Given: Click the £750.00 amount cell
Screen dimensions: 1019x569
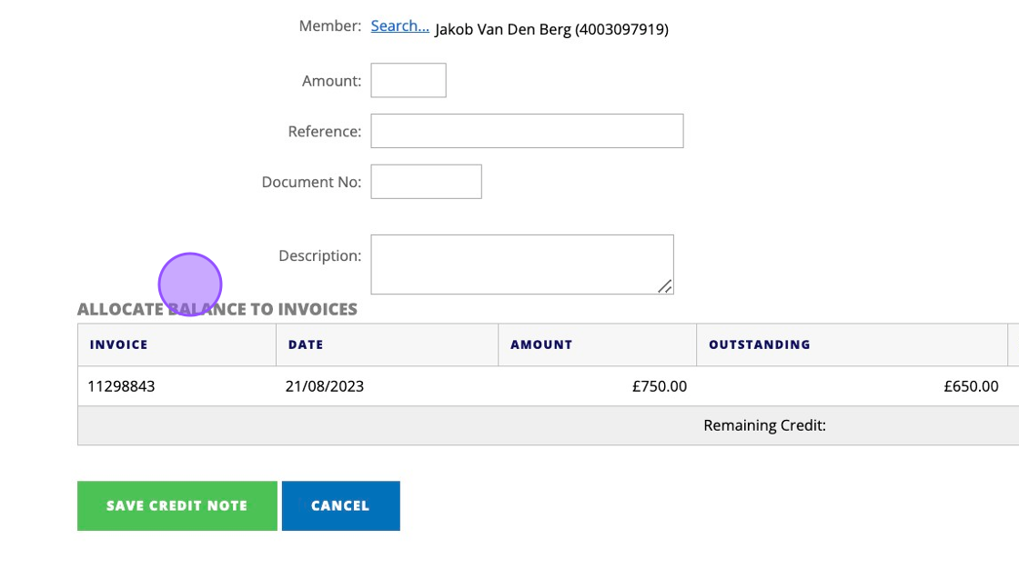Looking at the screenshot, I should (660, 386).
